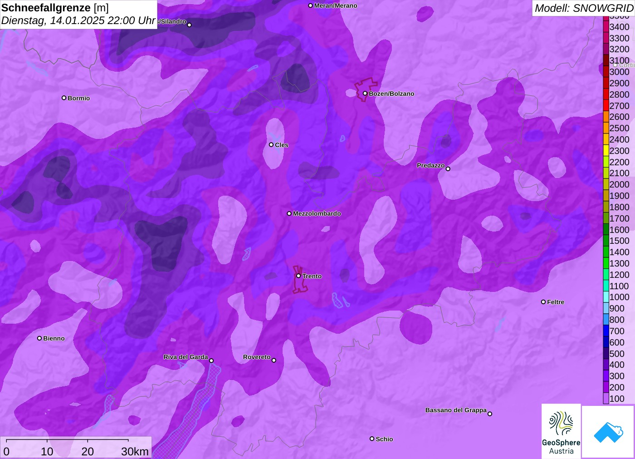Image resolution: width=635 pixels, height=459 pixels.
Task: Click the Bassano del Grappa label
Action: coord(456,410)
